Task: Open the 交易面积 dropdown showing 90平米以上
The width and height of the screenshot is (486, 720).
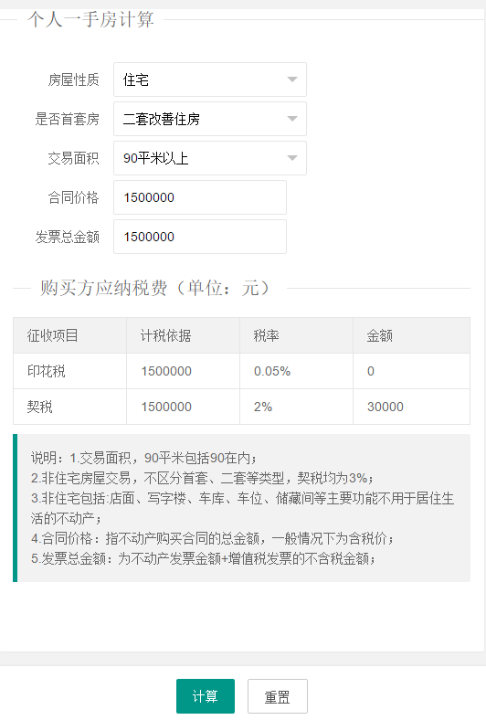Action: (210, 158)
